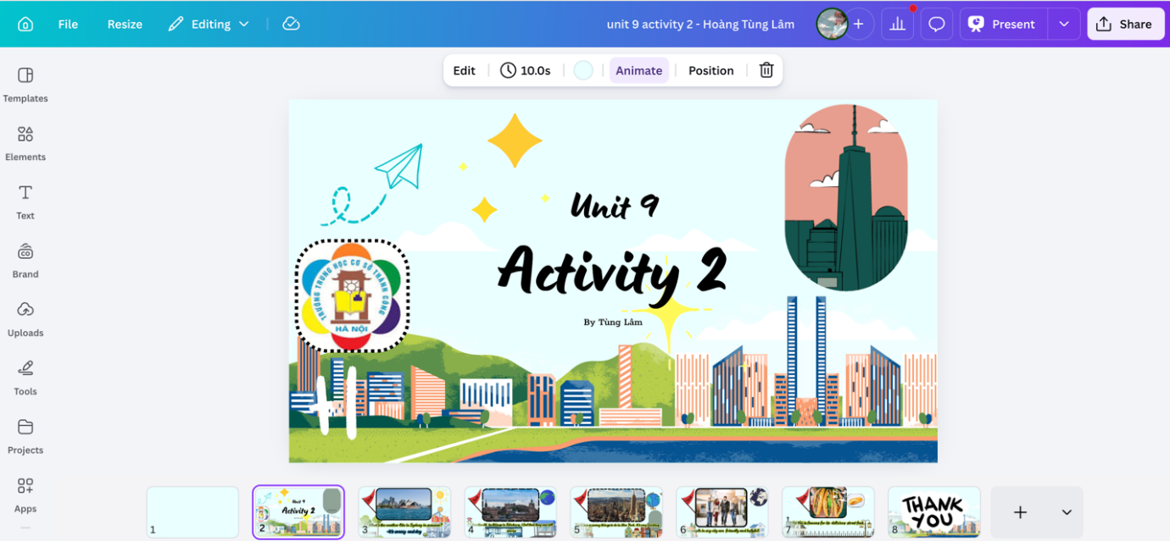Image resolution: width=1170 pixels, height=541 pixels.
Task: Click the Animate button
Action: tap(638, 70)
